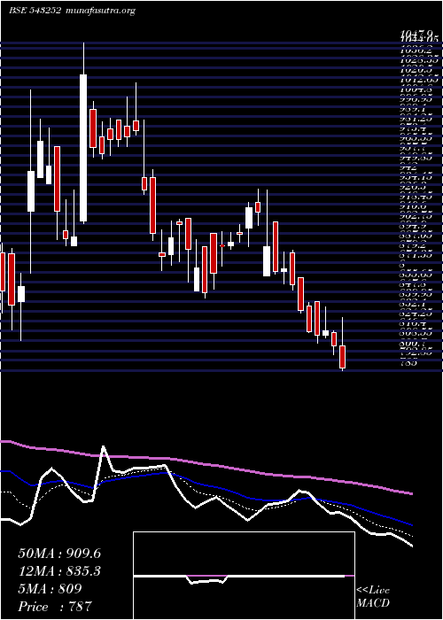443x620 pixels.
Task: Select the 5MA : 809 reading
Action: click(50, 589)
